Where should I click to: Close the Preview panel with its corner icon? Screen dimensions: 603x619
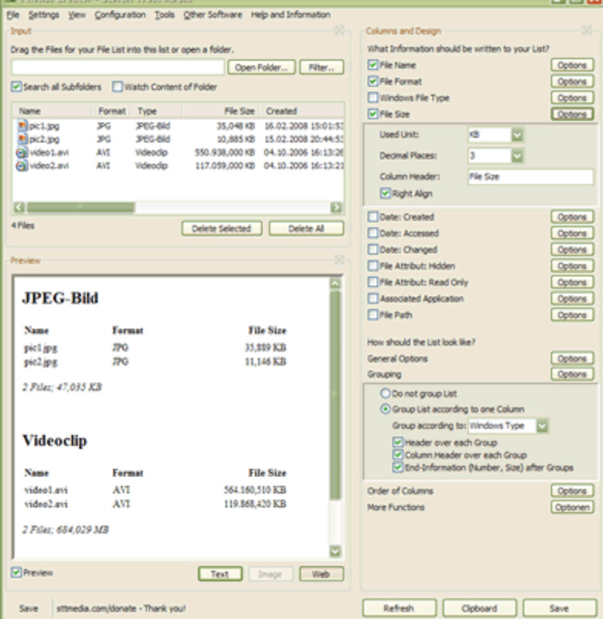tap(339, 259)
